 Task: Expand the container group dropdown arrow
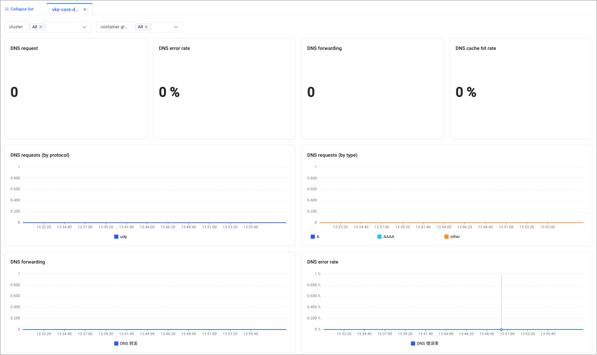[x=176, y=27]
